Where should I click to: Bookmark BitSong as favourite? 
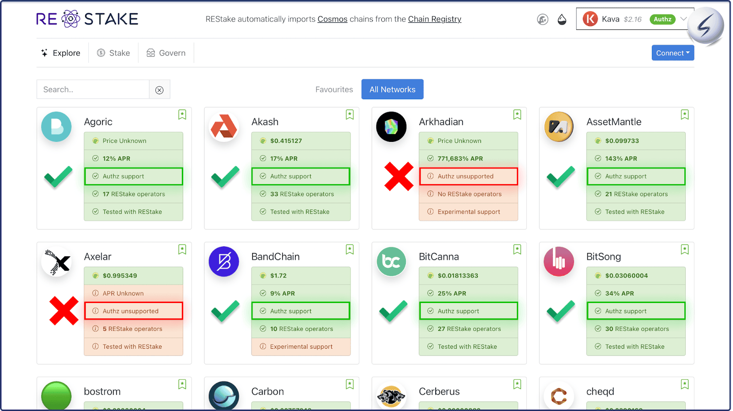(x=685, y=249)
